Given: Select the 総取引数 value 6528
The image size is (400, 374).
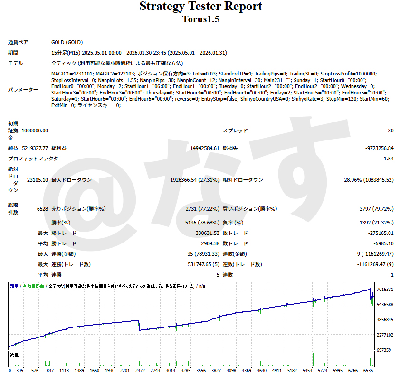Looking at the screenshot, I should 42,208.
